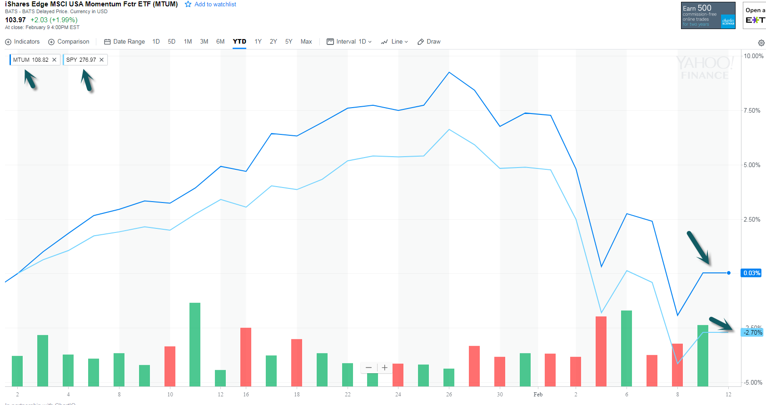Select the 5Y range tab

click(288, 42)
